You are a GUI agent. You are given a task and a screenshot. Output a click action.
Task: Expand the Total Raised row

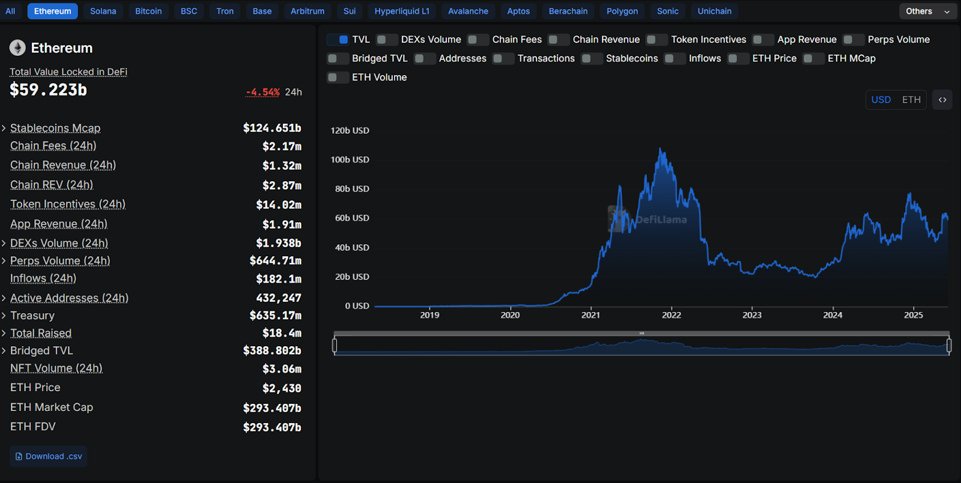click(4, 334)
